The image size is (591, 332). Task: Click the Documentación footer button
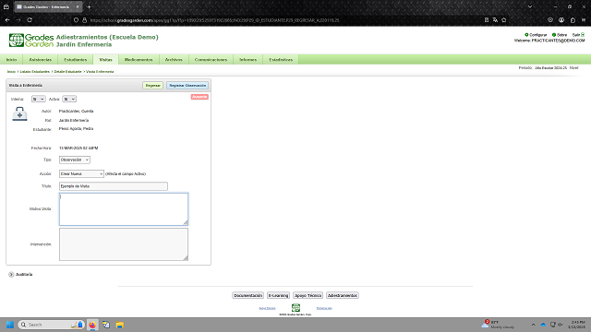pyautogui.click(x=247, y=295)
